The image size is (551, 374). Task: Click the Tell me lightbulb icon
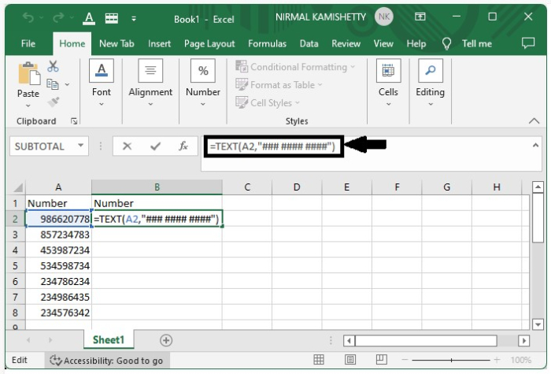pos(446,43)
